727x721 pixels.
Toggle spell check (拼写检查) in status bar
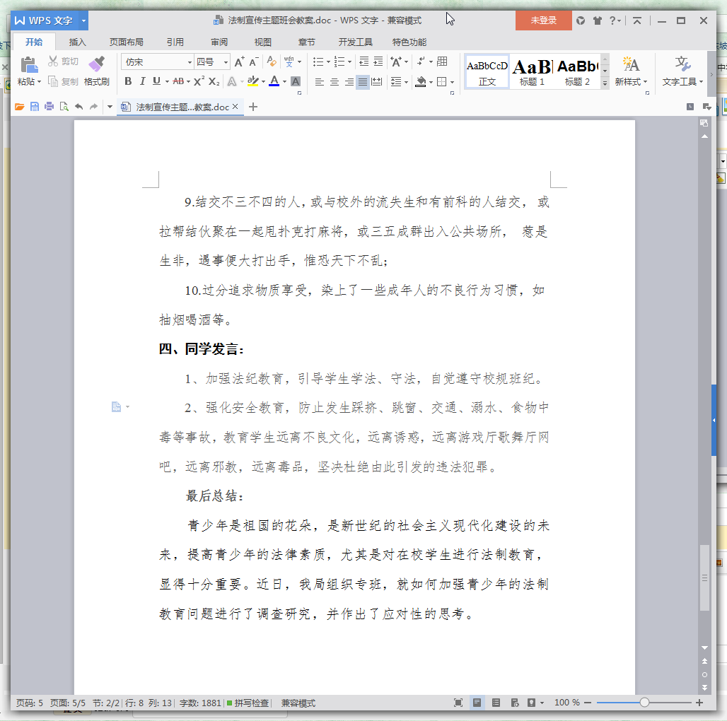[248, 703]
